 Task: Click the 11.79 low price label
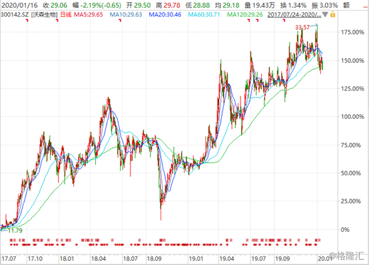[15, 230]
